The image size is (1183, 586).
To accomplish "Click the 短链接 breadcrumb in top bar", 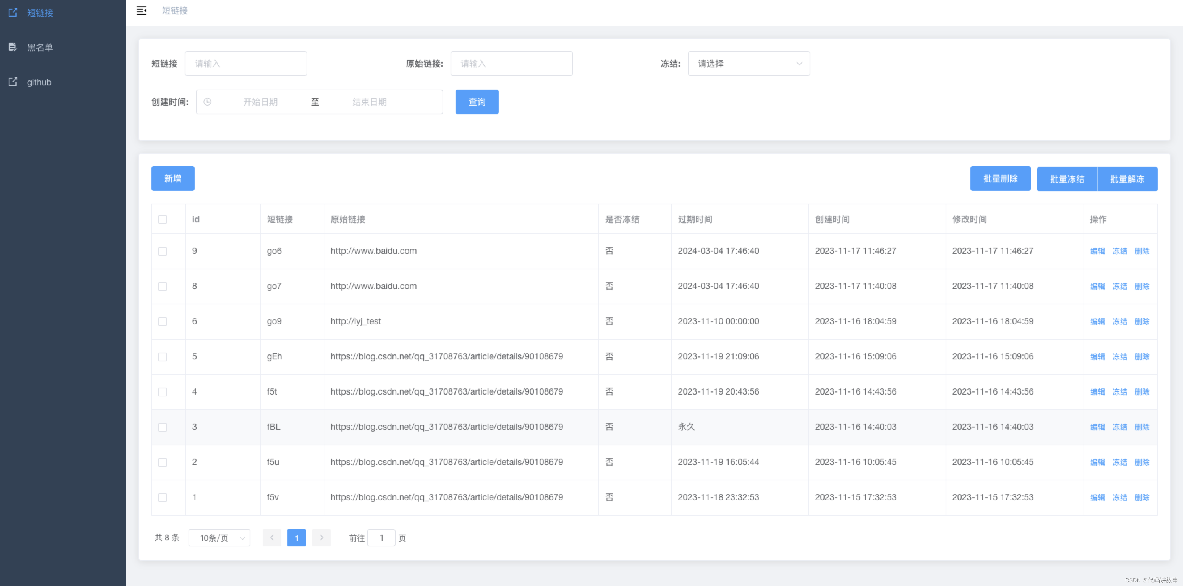I will pyautogui.click(x=175, y=10).
